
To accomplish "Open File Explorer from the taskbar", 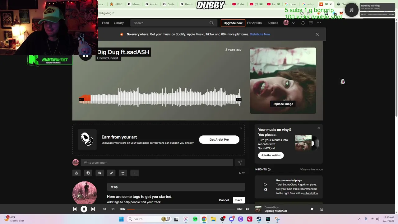I will pyautogui.click(x=213, y=219).
